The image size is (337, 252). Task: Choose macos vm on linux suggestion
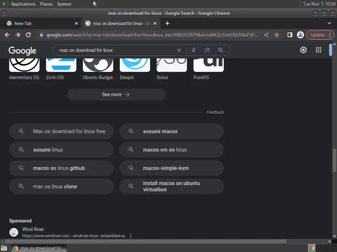(171, 150)
